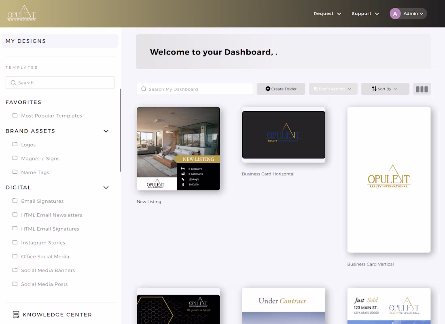Open Most Popular Templates under Favorites
This screenshot has width=445, height=324.
tap(51, 116)
